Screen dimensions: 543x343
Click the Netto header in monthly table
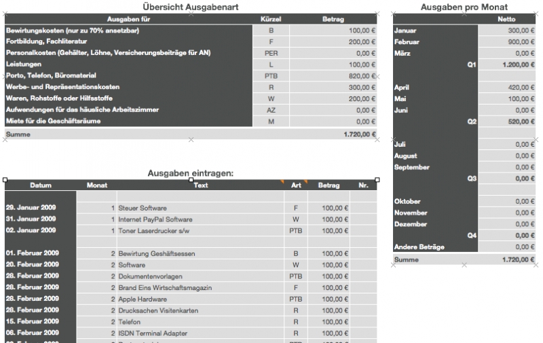[x=506, y=20]
